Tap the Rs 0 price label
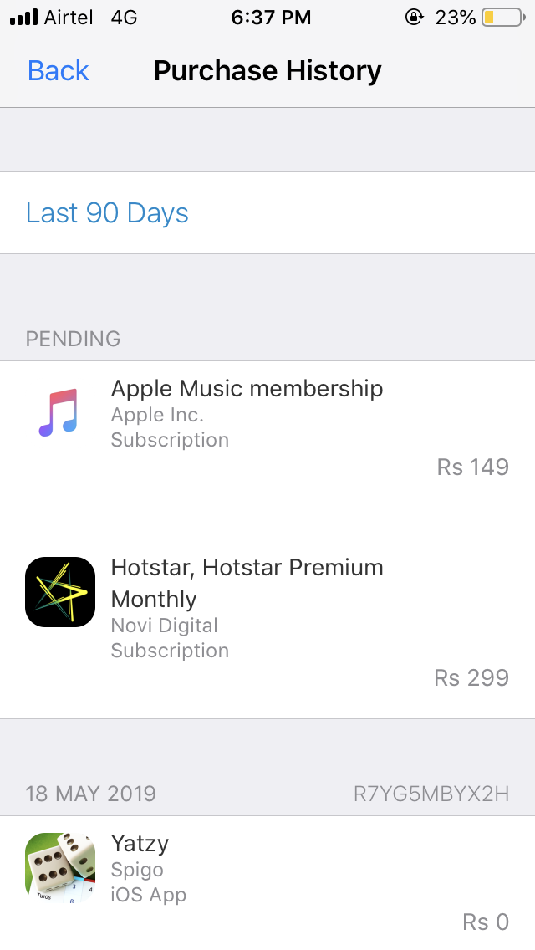 [486, 922]
